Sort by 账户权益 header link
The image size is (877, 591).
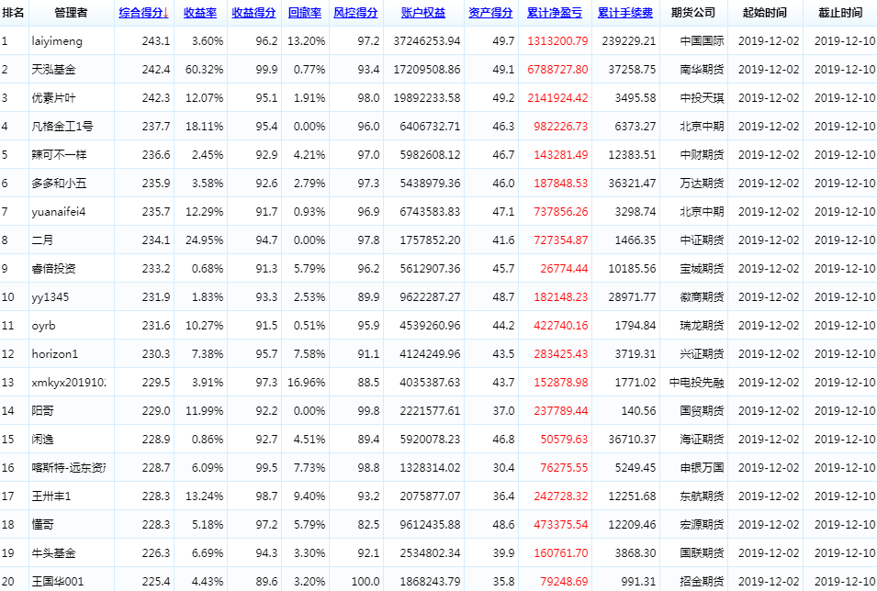[423, 13]
